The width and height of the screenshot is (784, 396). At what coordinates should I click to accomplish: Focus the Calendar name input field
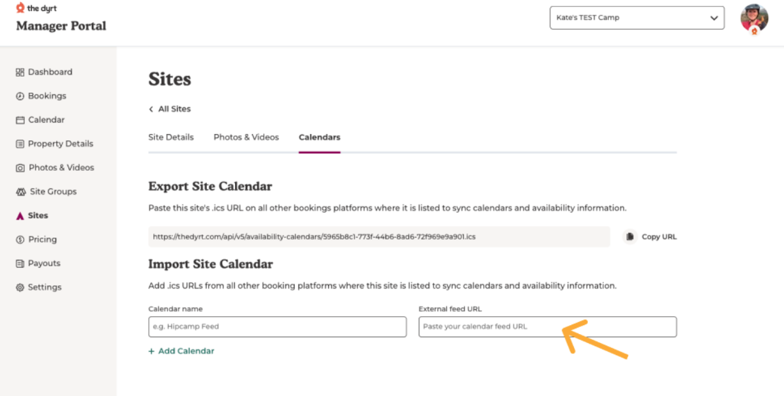click(277, 326)
